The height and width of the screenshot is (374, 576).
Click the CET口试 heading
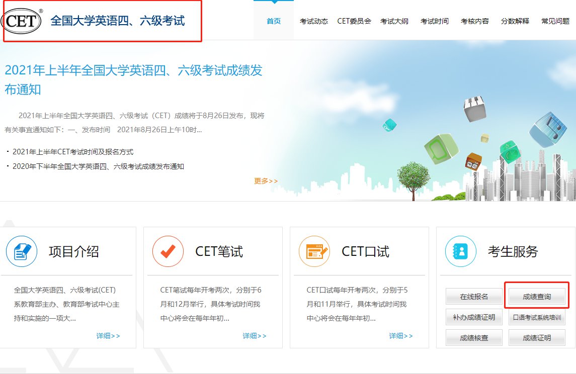point(366,251)
